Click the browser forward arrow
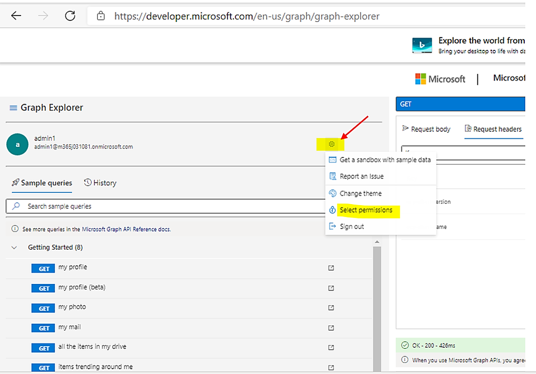The image size is (536, 374). coord(43,16)
